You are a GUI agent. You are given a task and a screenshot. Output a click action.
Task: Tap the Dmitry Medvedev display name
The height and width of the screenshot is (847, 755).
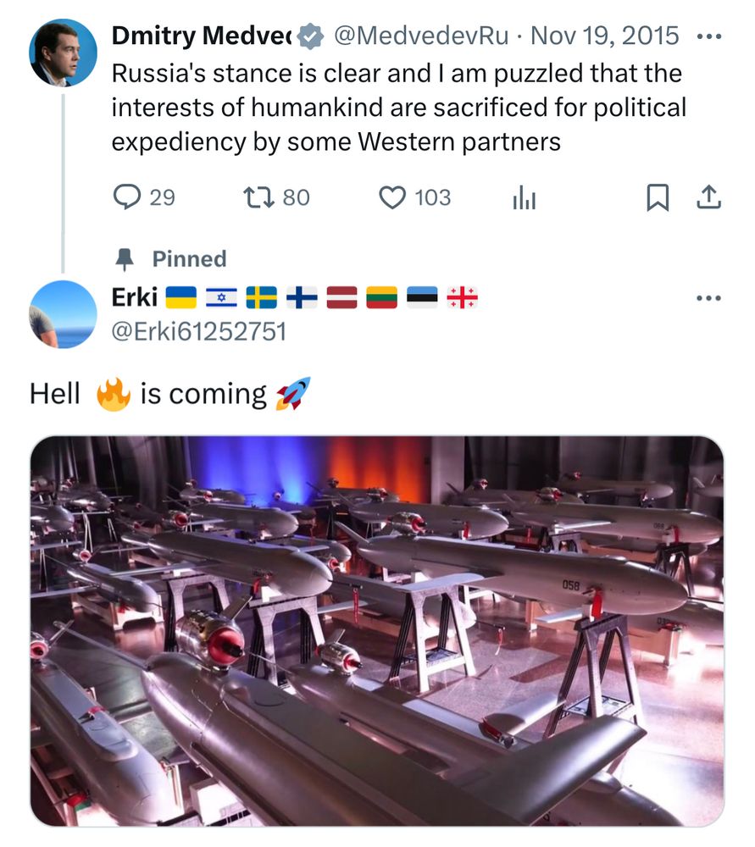pyautogui.click(x=202, y=36)
